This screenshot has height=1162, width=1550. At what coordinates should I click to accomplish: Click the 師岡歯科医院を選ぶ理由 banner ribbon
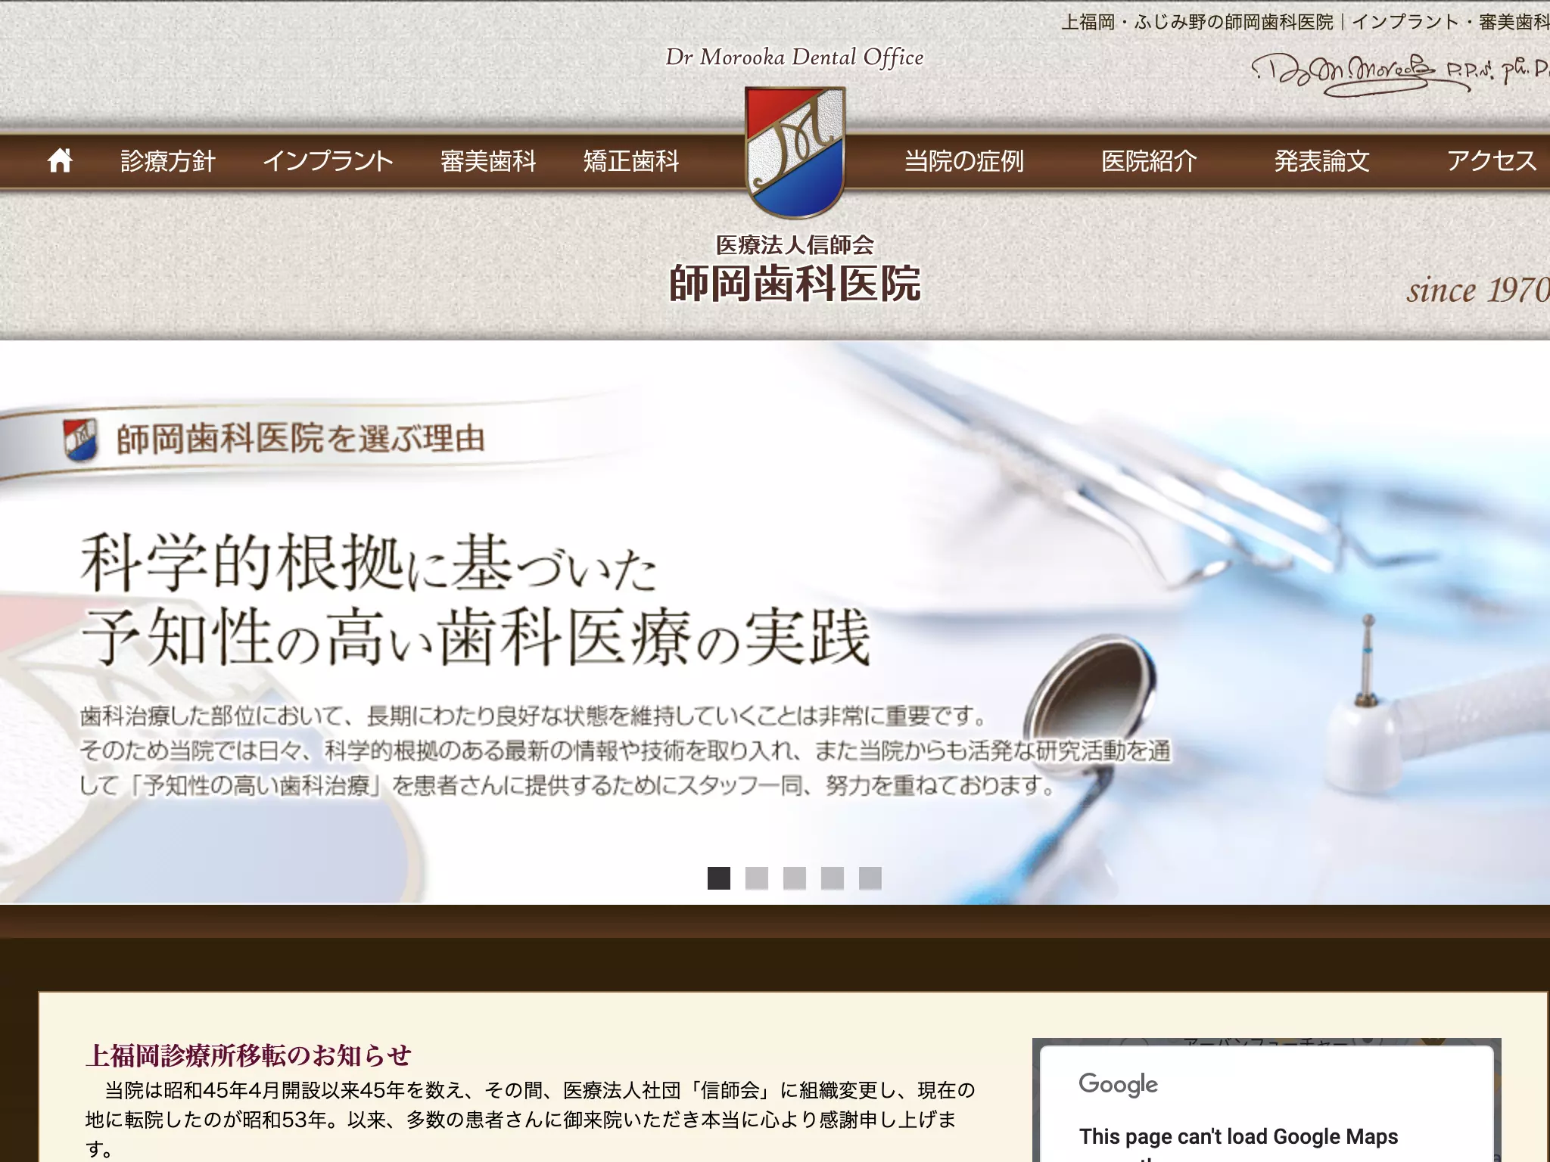click(303, 440)
